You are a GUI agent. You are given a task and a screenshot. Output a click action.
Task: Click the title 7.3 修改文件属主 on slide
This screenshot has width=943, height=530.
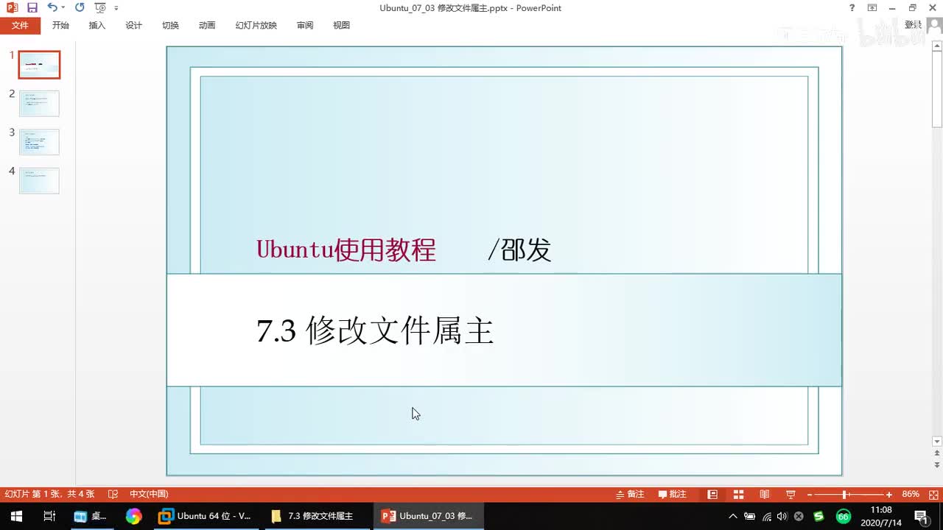(x=375, y=331)
